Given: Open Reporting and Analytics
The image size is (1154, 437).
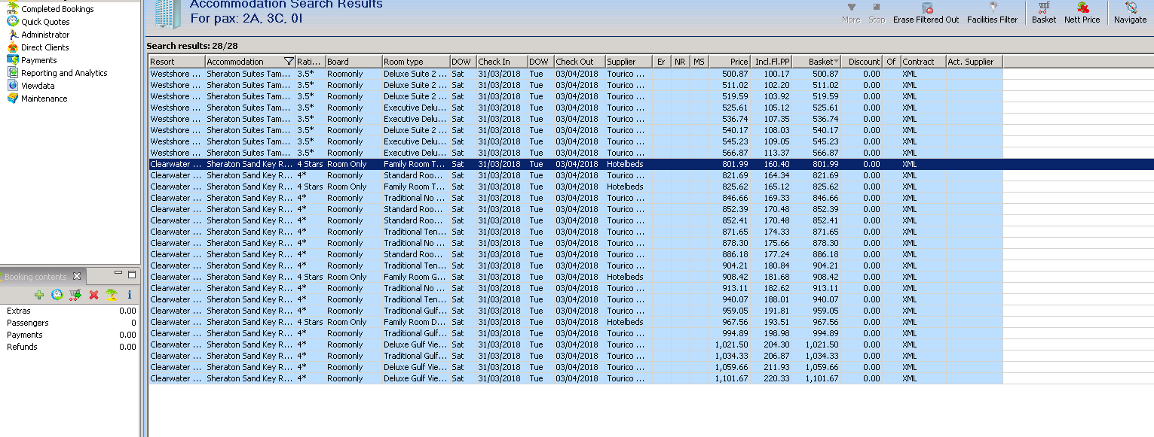Looking at the screenshot, I should click(x=64, y=73).
